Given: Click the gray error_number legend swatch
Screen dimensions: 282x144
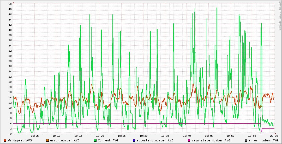Looking at the screenshot, I should [x=246, y=140].
